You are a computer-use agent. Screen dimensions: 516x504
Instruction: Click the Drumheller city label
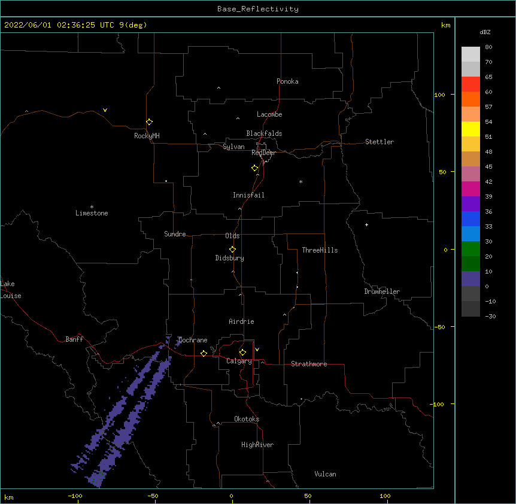pyautogui.click(x=382, y=292)
